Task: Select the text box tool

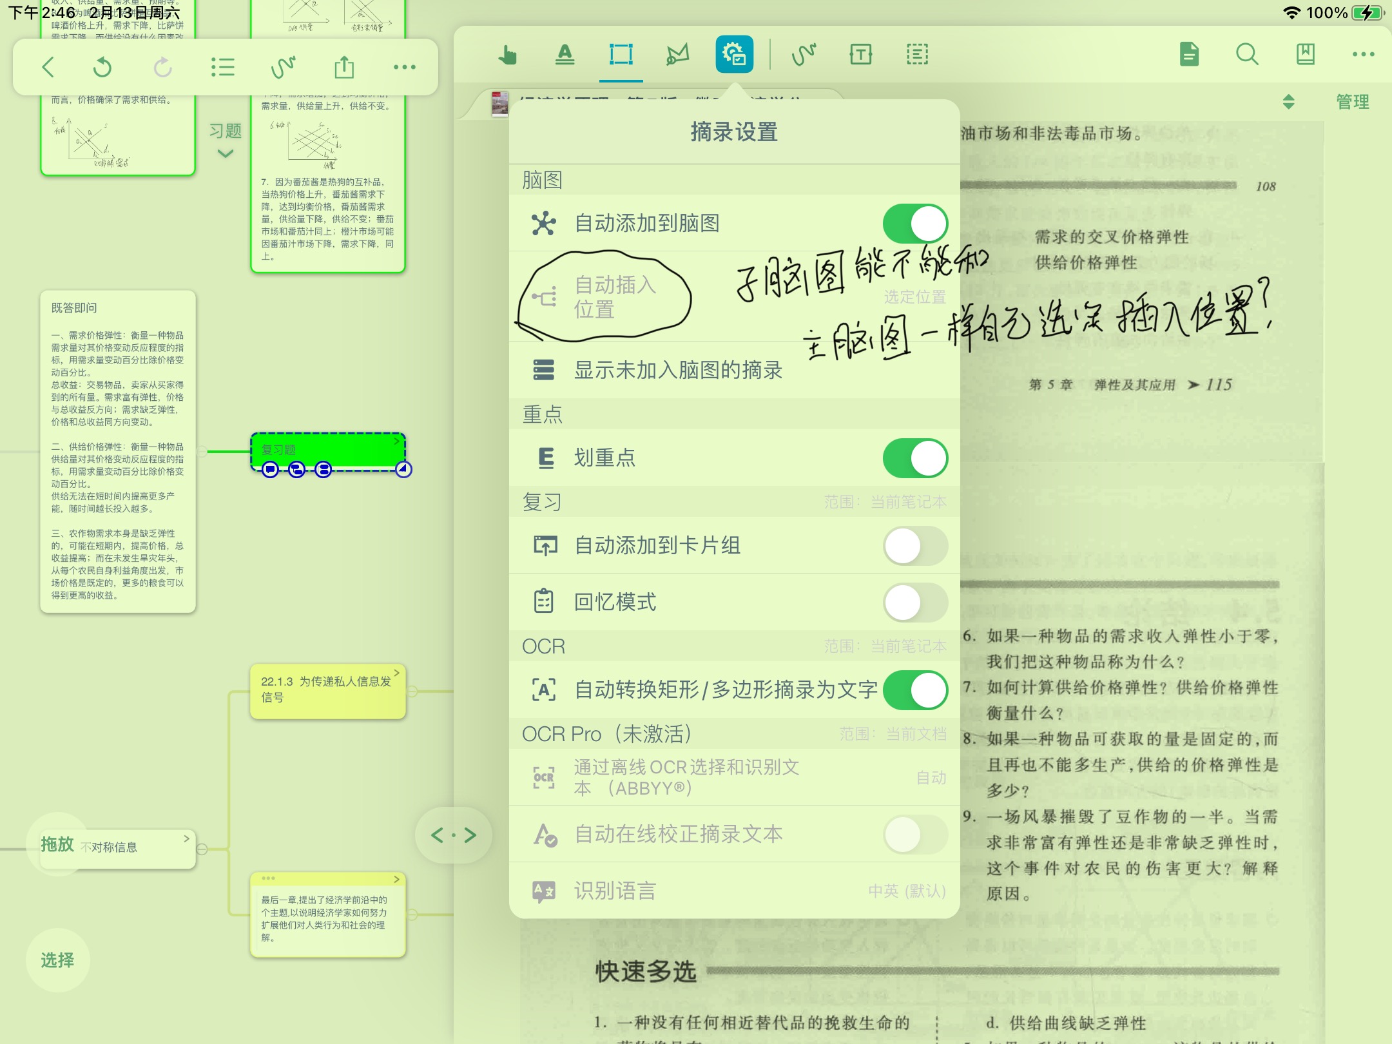Action: pos(861,55)
